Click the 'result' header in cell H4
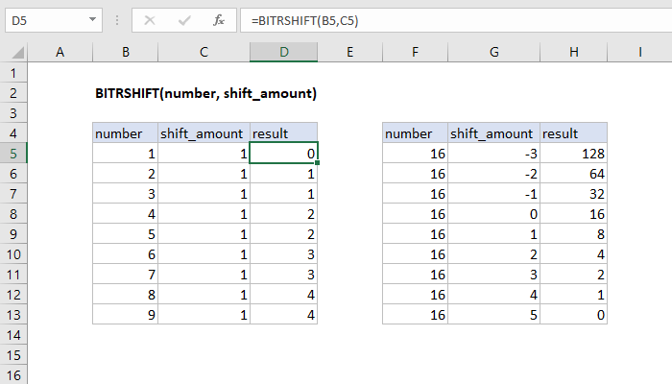 coord(573,133)
